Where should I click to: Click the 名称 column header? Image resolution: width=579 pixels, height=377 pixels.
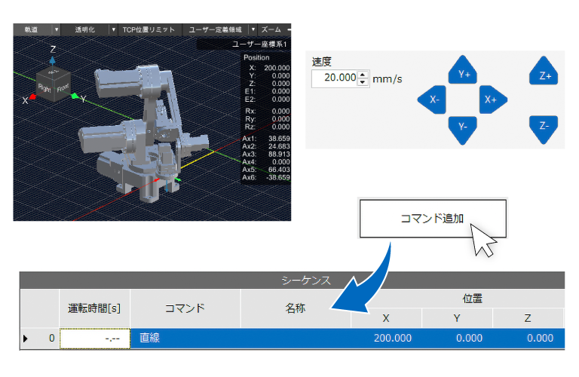pos(296,308)
